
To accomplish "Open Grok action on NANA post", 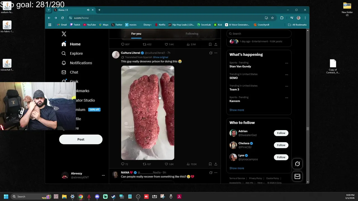I will [211, 173].
